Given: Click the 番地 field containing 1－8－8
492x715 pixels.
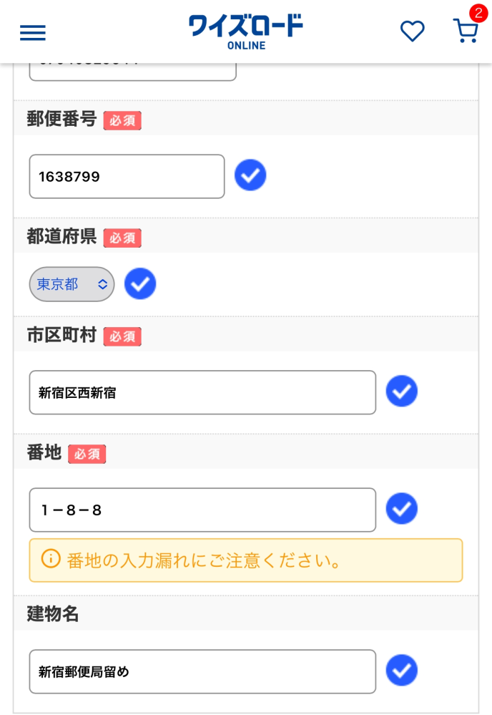Looking at the screenshot, I should click(x=202, y=510).
